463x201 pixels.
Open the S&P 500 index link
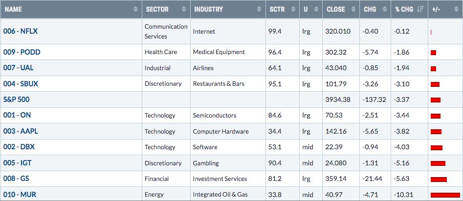(x=16, y=100)
